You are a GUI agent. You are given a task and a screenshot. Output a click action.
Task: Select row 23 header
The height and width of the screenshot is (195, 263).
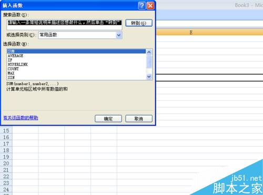click(6, 183)
